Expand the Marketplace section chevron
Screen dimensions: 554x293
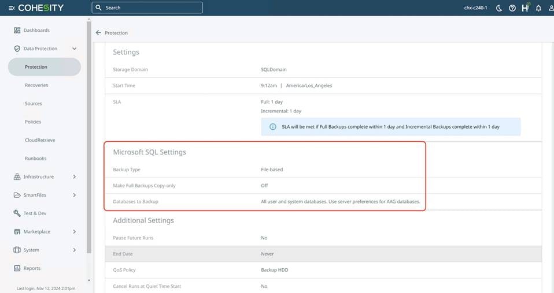tap(74, 232)
